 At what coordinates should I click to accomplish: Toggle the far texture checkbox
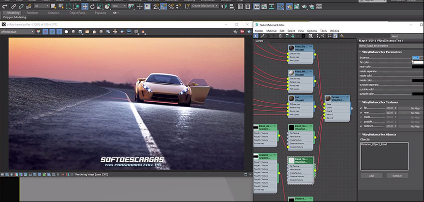pyautogui.click(x=361, y=108)
